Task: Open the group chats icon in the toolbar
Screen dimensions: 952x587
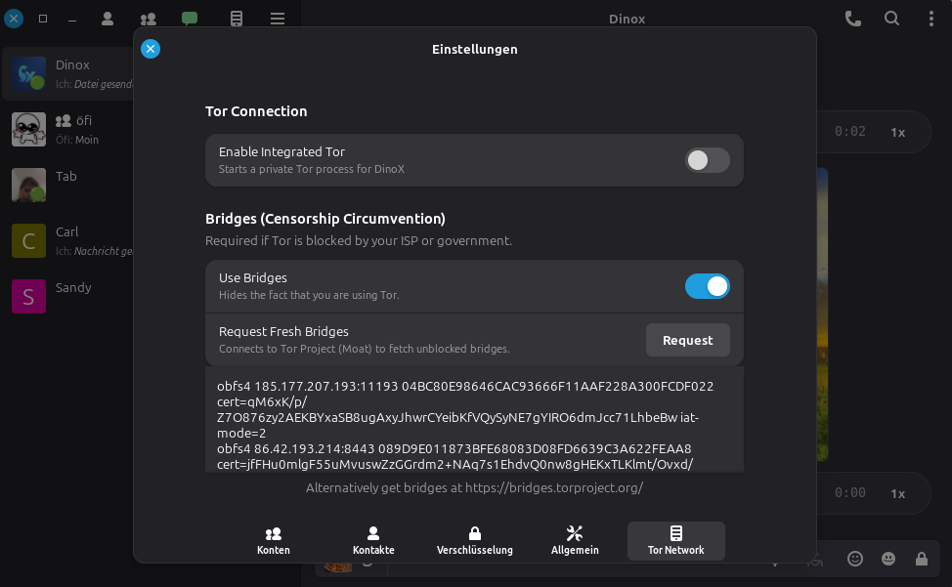Action: pos(148,18)
